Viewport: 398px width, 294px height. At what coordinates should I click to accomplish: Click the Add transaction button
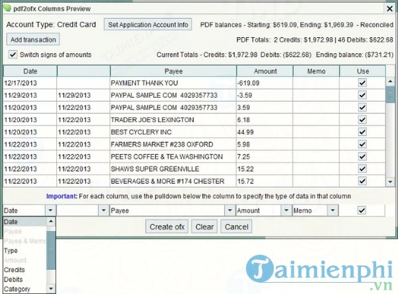pos(33,40)
